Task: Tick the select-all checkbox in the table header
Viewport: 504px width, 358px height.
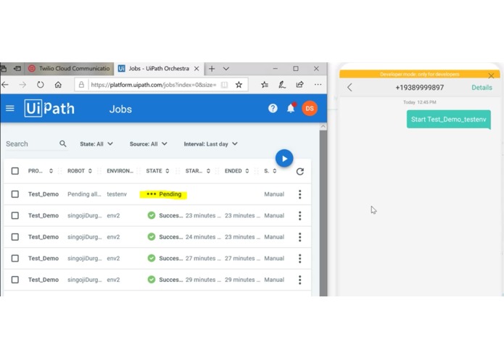Action: 15,171
